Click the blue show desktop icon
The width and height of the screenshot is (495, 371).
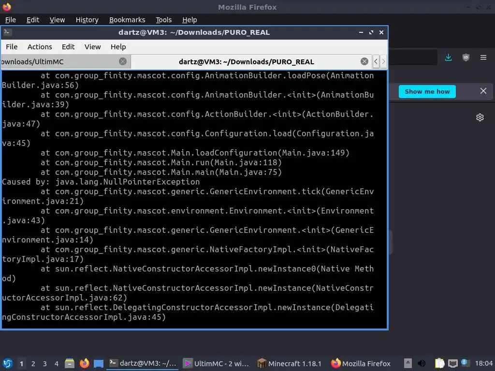pyautogui.click(x=99, y=363)
